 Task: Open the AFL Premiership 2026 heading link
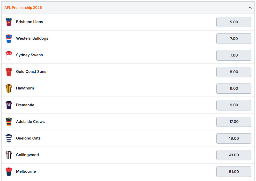23,8
